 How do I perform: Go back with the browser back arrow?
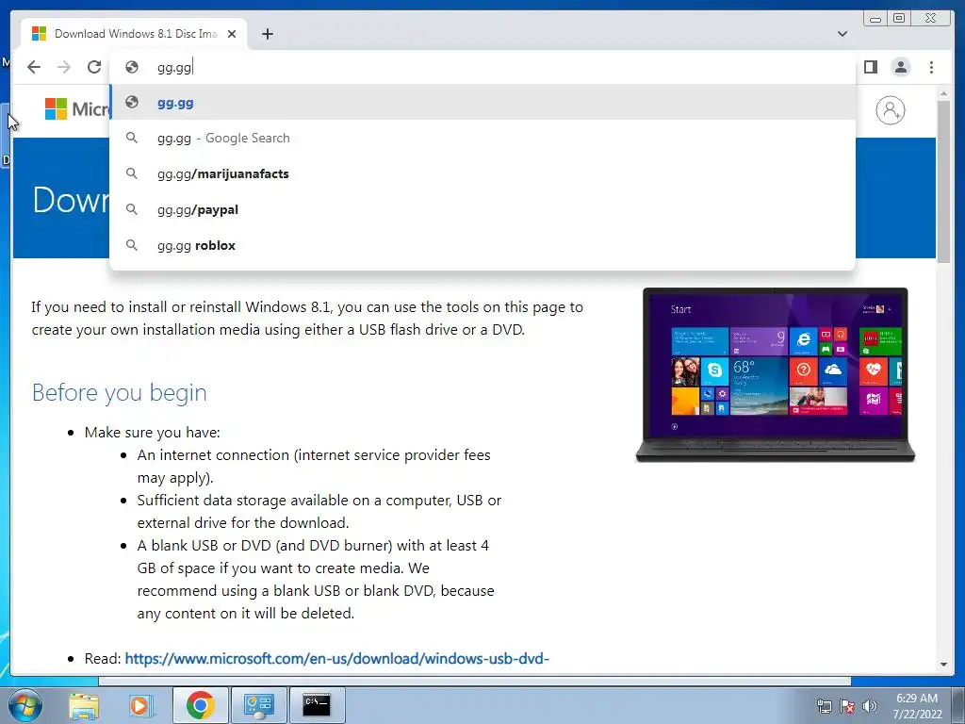34,67
